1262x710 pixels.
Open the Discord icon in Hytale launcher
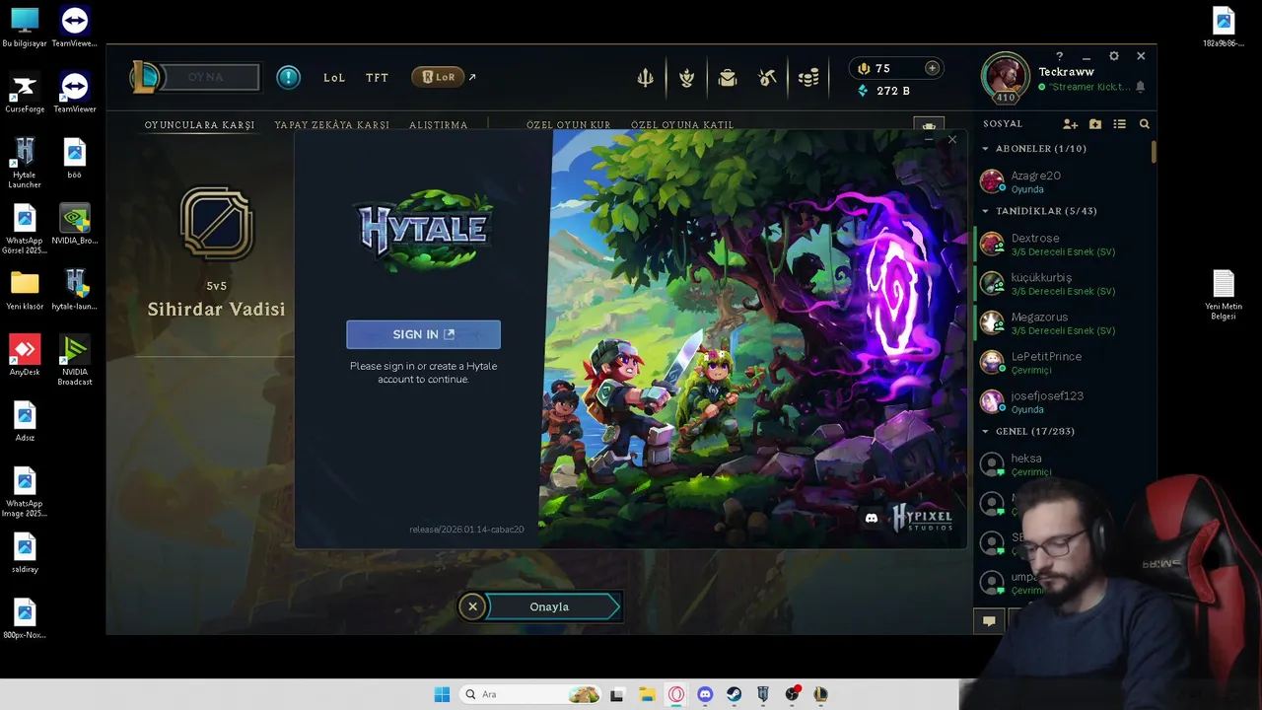pos(872,518)
